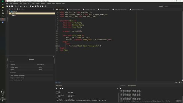183x103 pixels.
Task: Click the icon above the Run console output
Action: 121,88
